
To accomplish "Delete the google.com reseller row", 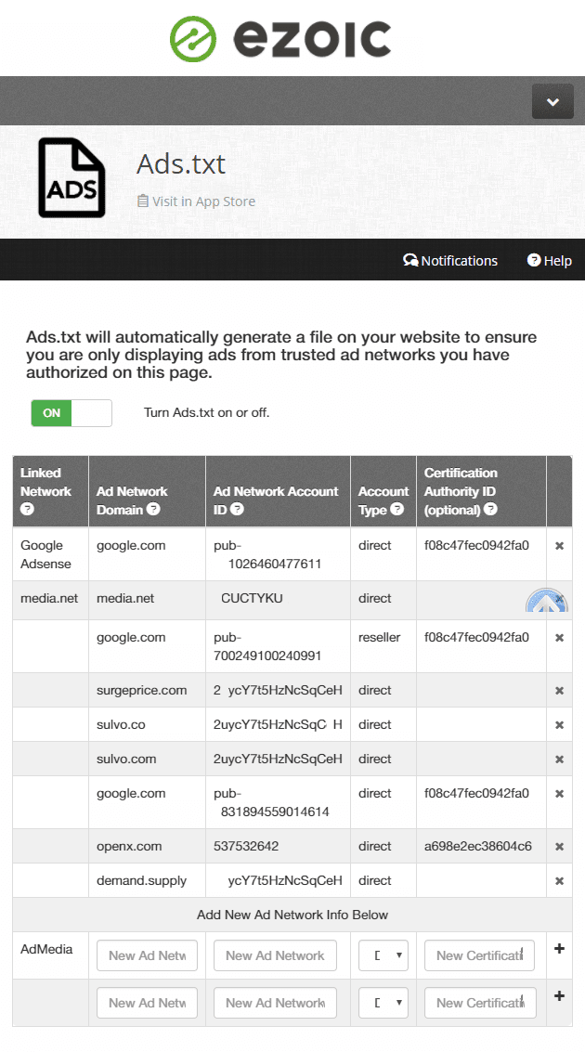I will pyautogui.click(x=560, y=638).
